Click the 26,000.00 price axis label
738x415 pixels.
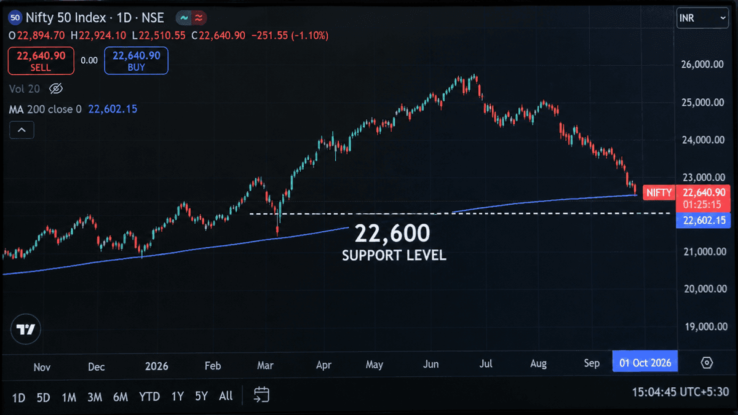[x=703, y=65]
